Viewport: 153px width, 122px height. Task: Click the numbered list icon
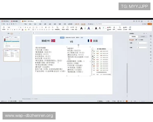click(x=36, y=27)
